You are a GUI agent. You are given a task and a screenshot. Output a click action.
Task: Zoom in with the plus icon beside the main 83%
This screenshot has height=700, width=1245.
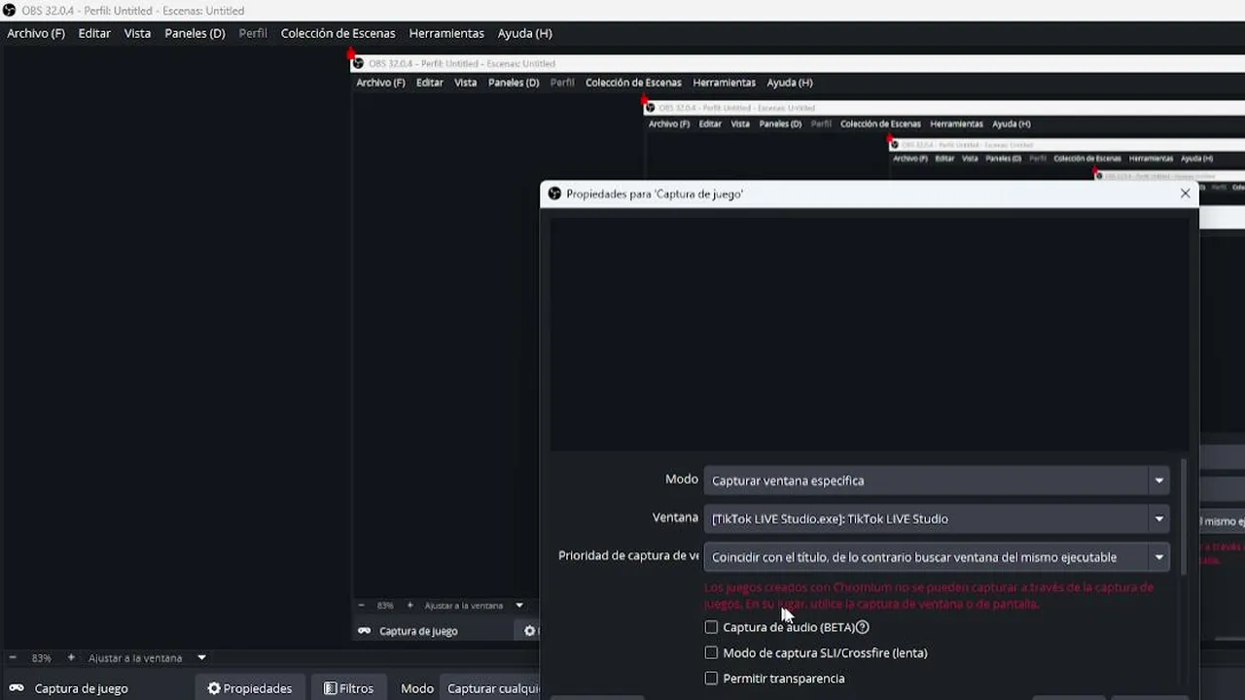coord(71,658)
